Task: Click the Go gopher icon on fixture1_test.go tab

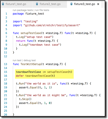Action: (x=3, y=4)
